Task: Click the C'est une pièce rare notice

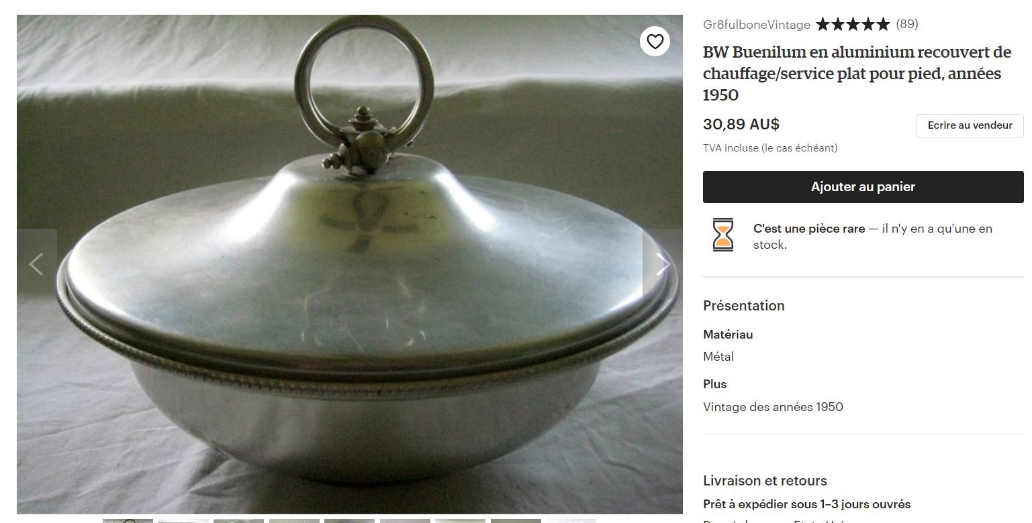Action: click(x=873, y=237)
